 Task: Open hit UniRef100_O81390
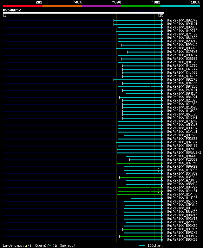point(182,38)
